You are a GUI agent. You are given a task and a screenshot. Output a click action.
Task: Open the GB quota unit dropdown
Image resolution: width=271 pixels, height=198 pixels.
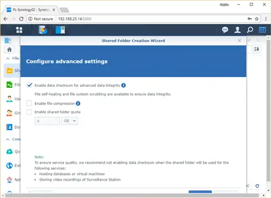(x=70, y=121)
